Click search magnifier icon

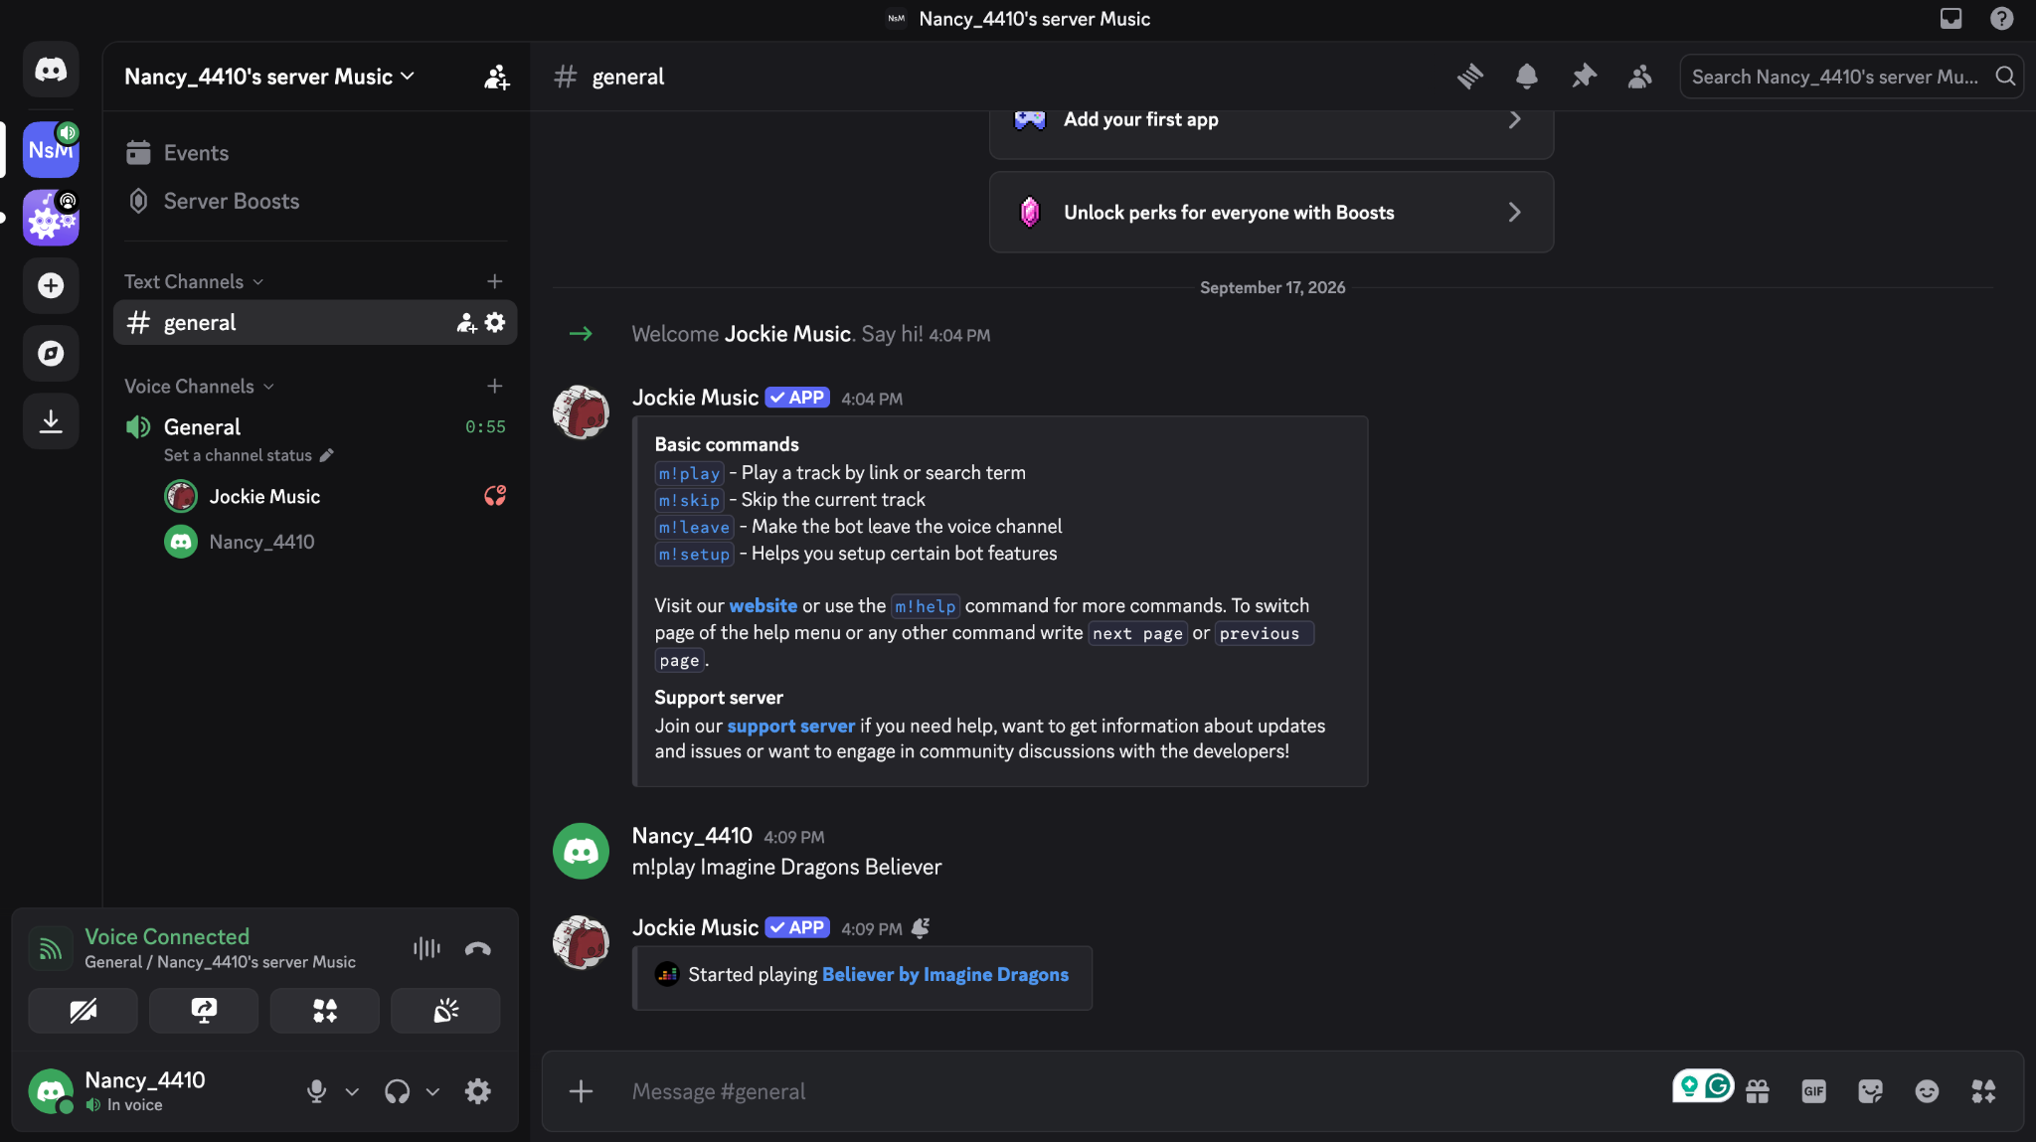(x=2005, y=77)
